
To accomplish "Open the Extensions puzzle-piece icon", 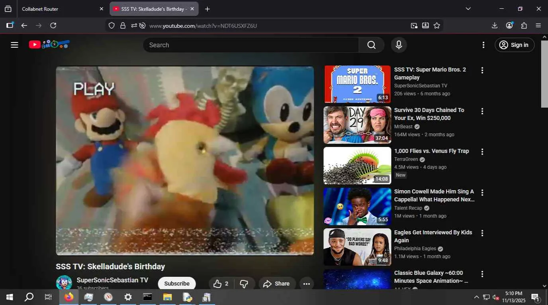I will [x=524, y=25].
